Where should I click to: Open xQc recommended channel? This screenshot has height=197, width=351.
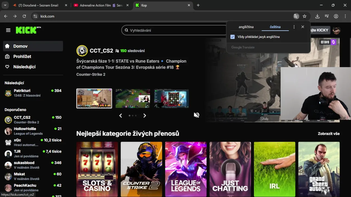pos(33,142)
